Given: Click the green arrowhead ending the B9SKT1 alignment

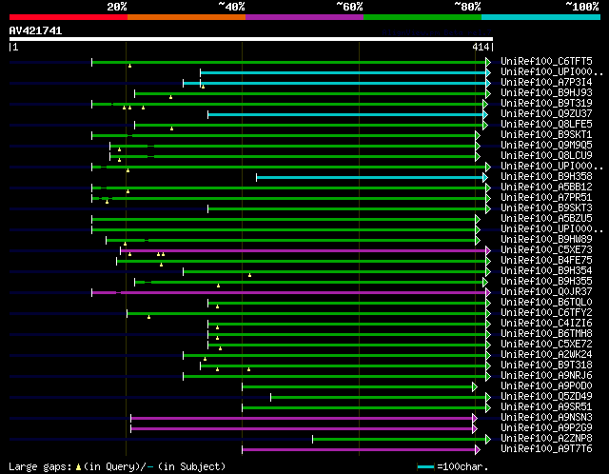Looking at the screenshot, I should [x=478, y=135].
